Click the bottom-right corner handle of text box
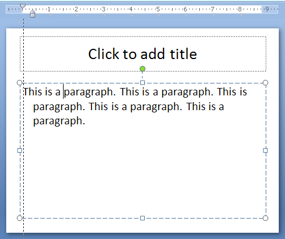Image resolution: width=285 pixels, height=239 pixels. coord(266,218)
